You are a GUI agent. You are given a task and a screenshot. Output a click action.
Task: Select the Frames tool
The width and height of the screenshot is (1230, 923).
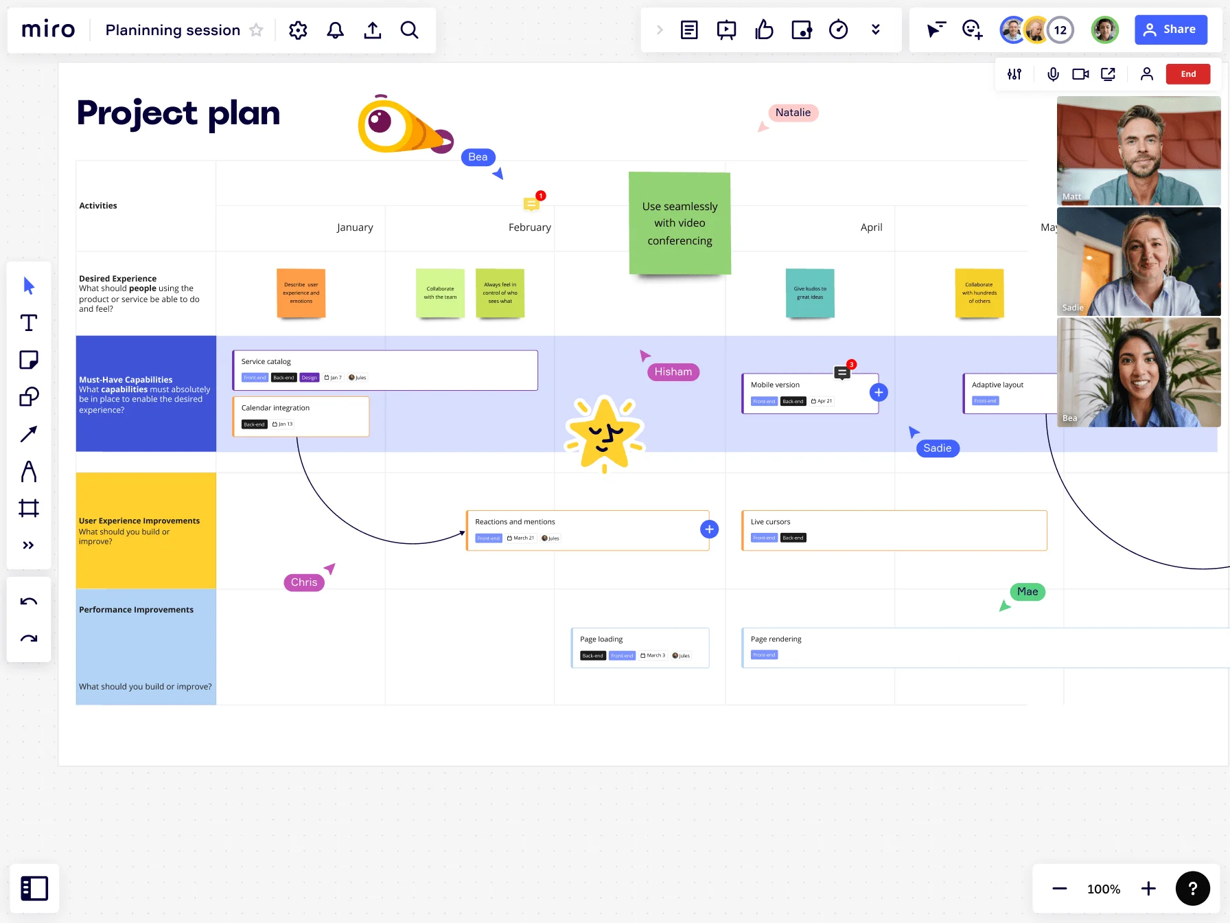[x=29, y=508]
